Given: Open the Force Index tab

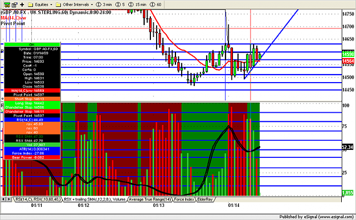Looking at the screenshot, I should [184, 199].
